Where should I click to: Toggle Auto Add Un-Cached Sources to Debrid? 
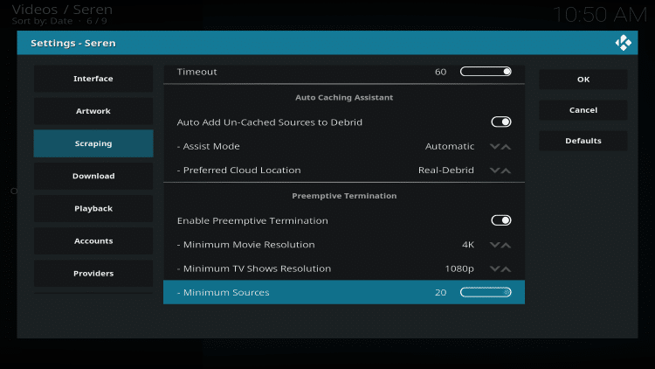coord(501,122)
